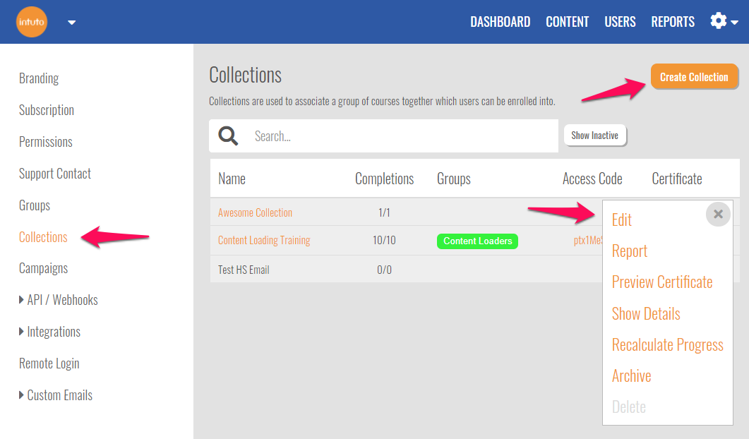The image size is (749, 439).
Task: Click the Intuto logo icon
Action: pyautogui.click(x=32, y=22)
